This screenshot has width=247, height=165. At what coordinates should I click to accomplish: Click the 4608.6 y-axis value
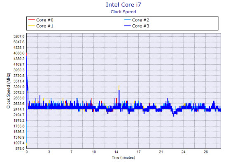(19, 53)
